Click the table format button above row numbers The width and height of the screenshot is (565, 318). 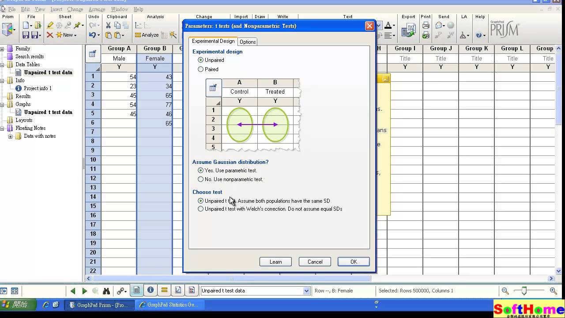[92, 54]
